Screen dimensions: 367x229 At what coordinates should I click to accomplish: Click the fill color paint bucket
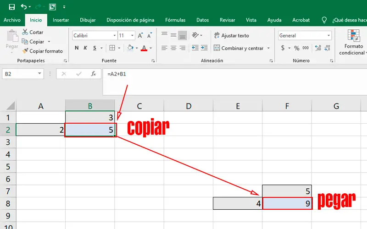pos(130,48)
